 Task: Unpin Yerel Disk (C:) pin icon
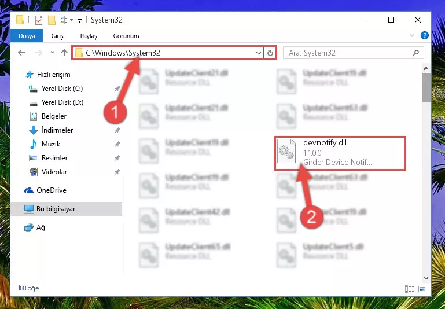[x=117, y=89]
